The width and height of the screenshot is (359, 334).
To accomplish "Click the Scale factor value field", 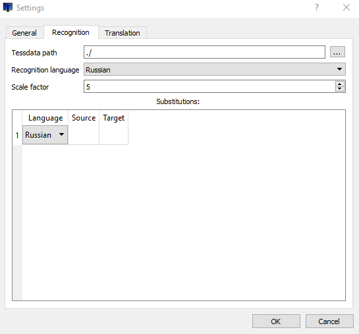I will click(x=209, y=86).
